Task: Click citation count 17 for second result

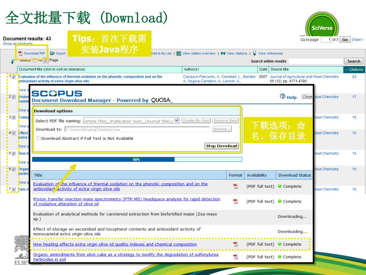Action: [354, 97]
